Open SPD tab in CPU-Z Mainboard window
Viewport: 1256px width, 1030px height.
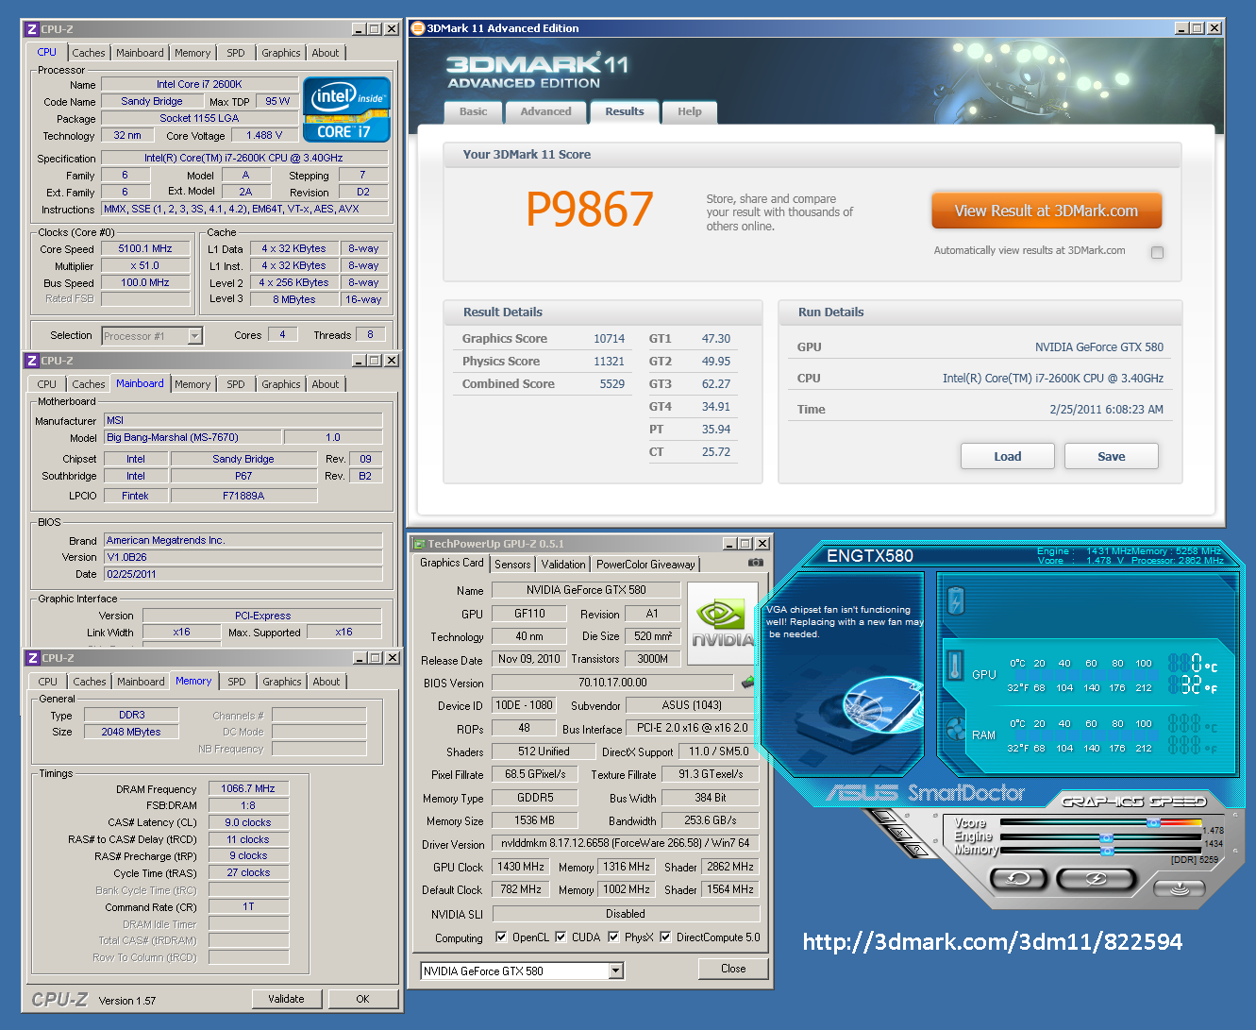pos(236,384)
